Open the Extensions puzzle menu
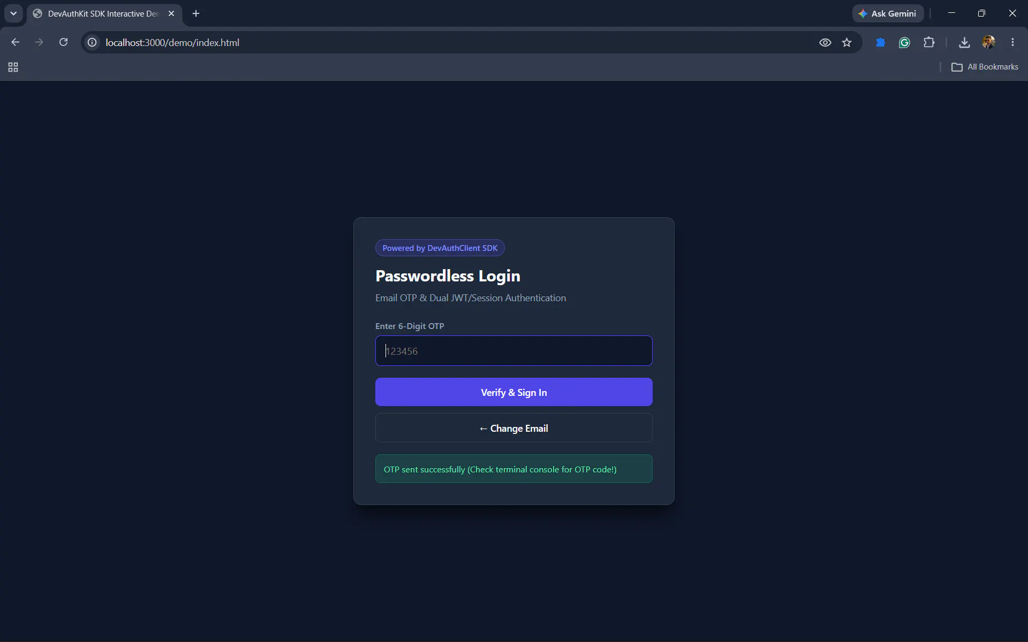1028x642 pixels. [929, 42]
